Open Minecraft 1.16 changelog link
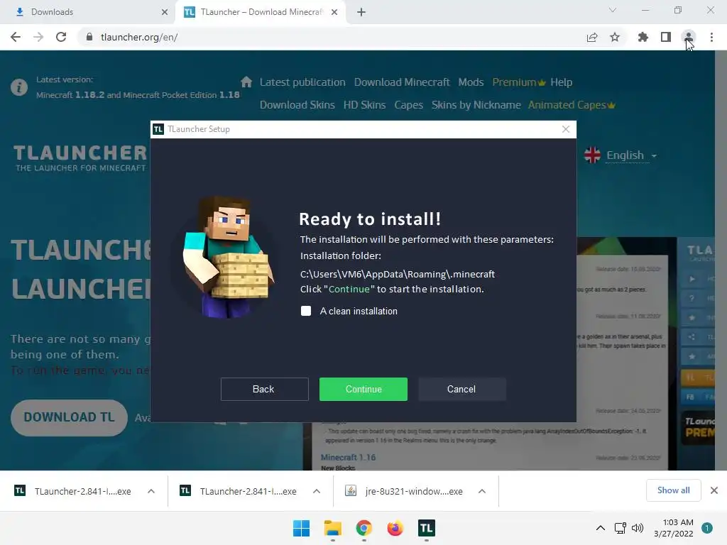The image size is (727, 545). pyautogui.click(x=348, y=458)
